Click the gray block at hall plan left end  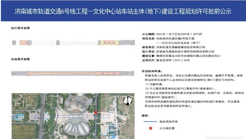14,43
